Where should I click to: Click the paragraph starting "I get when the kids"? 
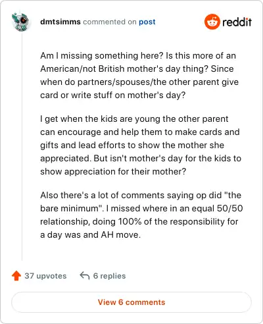tap(141, 145)
